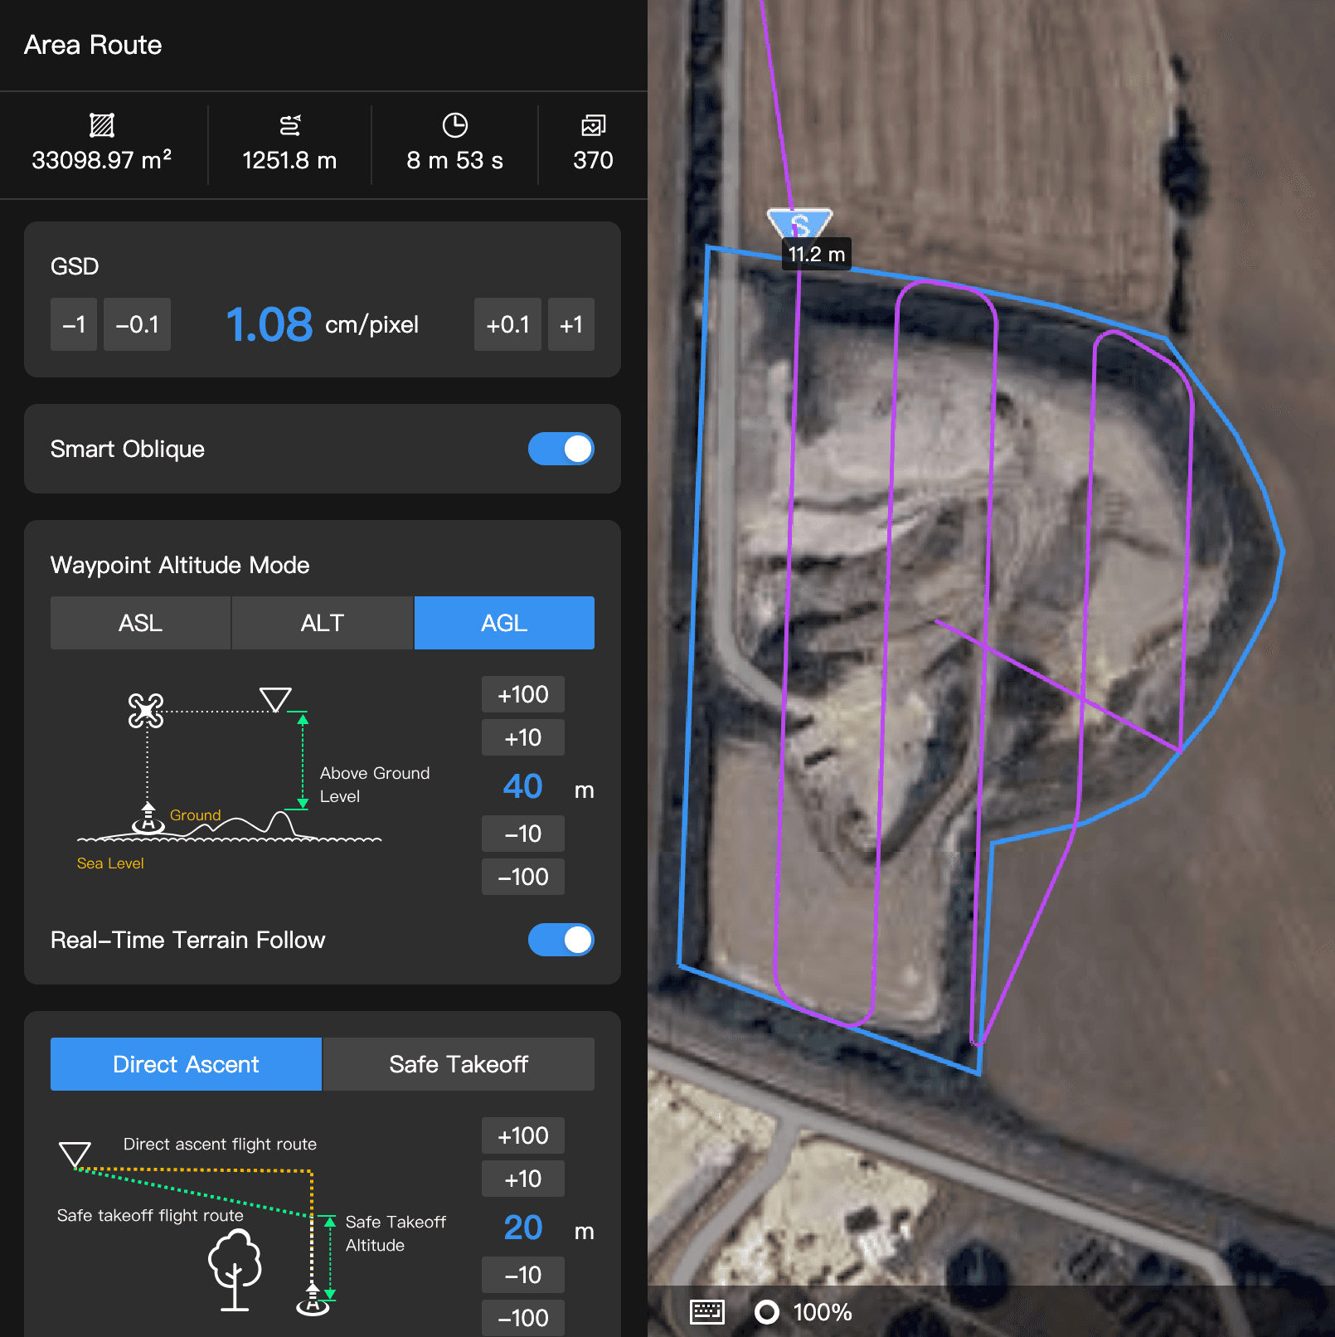Select the Direct Ascent option
Image resolution: width=1335 pixels, height=1337 pixels.
(185, 1064)
